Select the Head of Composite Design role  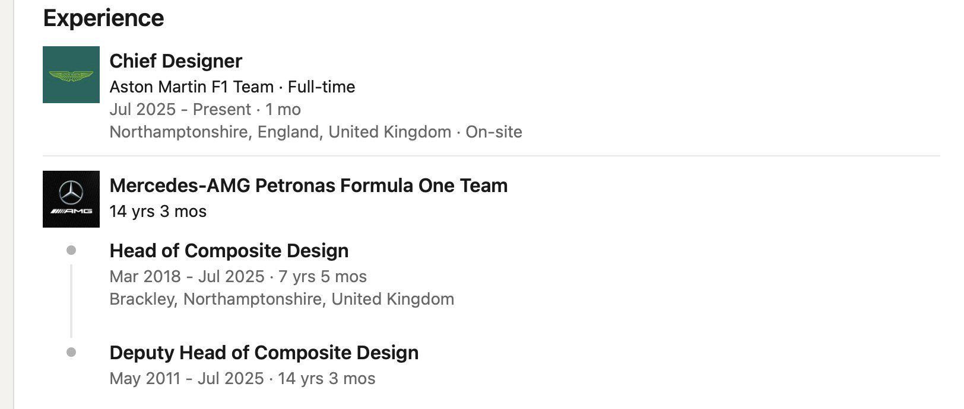tap(229, 251)
